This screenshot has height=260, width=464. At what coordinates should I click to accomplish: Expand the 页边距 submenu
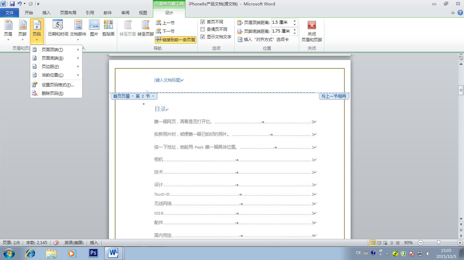click(56, 67)
